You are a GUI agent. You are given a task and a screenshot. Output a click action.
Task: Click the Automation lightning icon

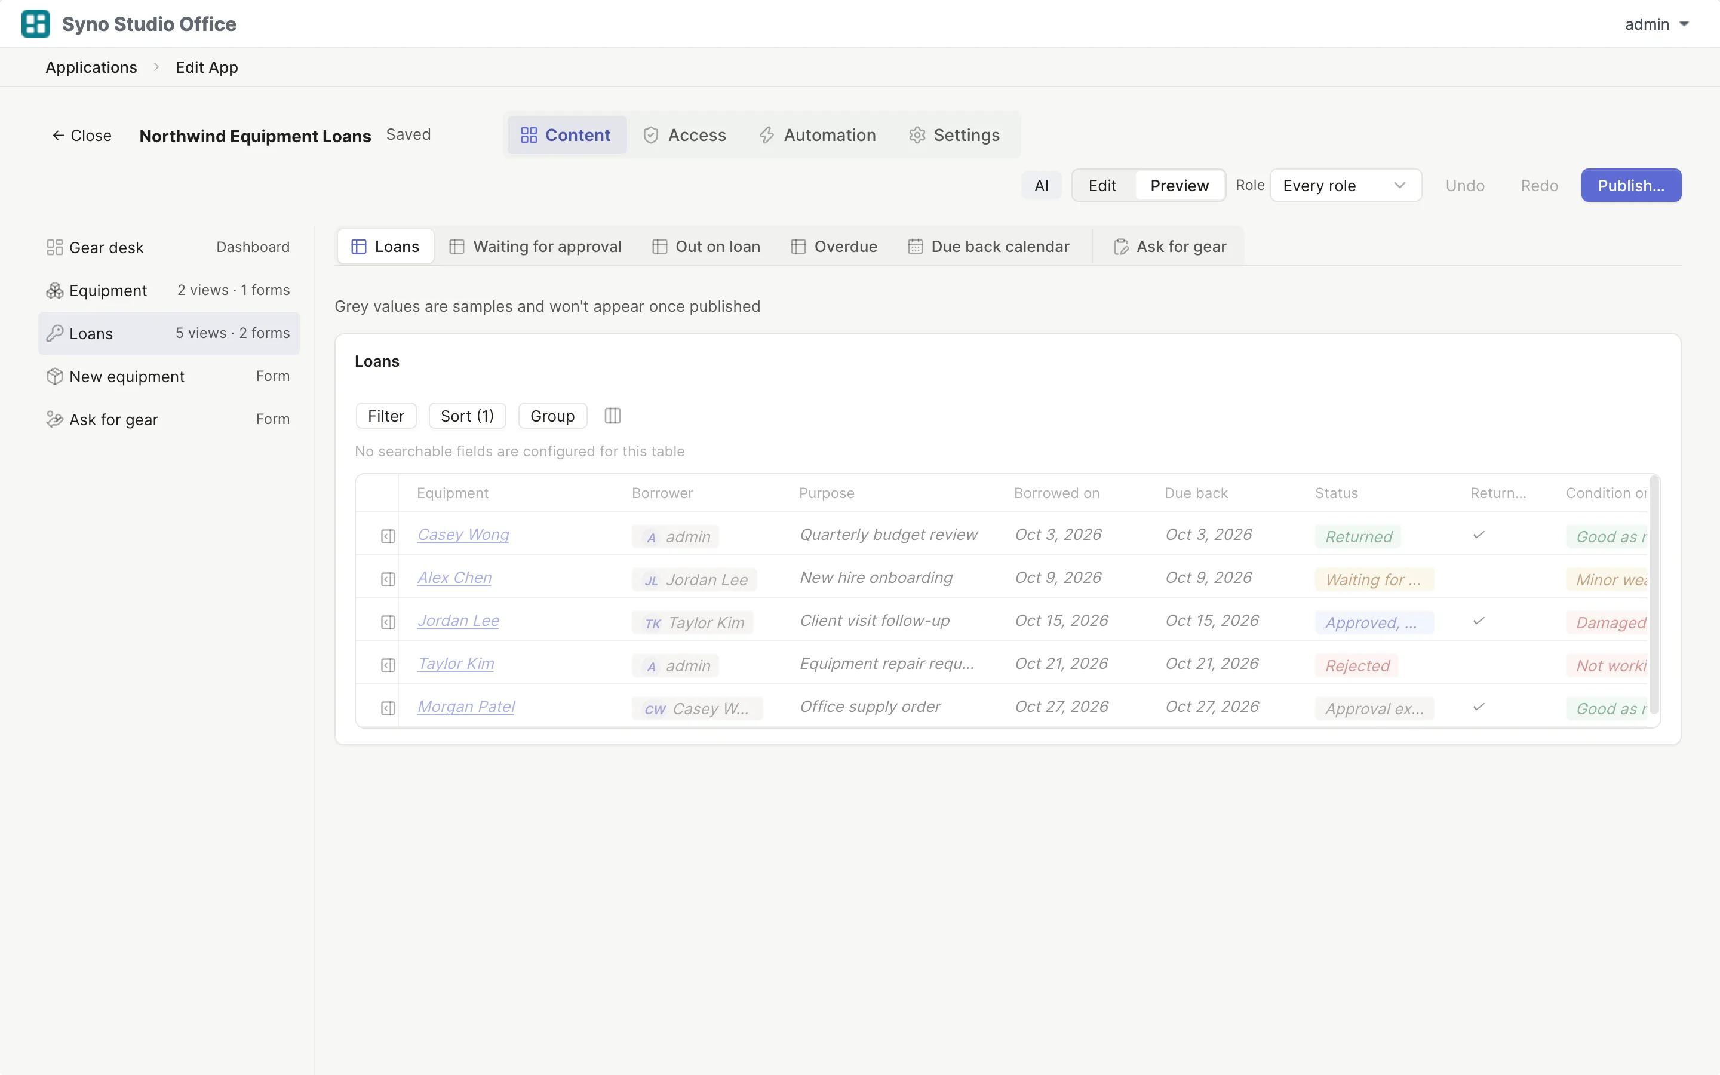tap(766, 135)
